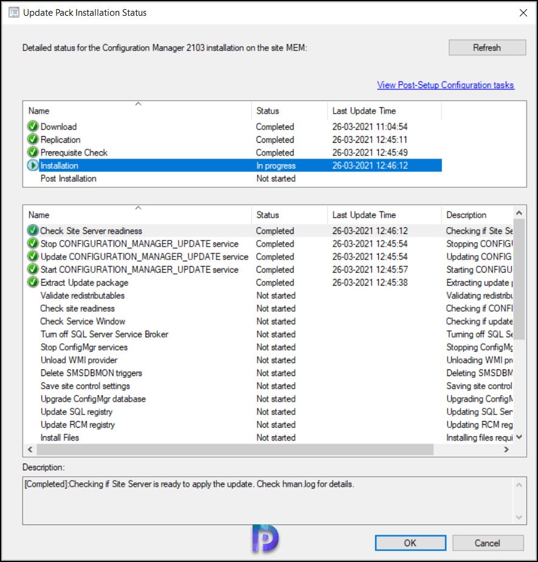Viewport: 538px width, 562px height.
Task: Select the Extract Update package row
Action: 269,283
